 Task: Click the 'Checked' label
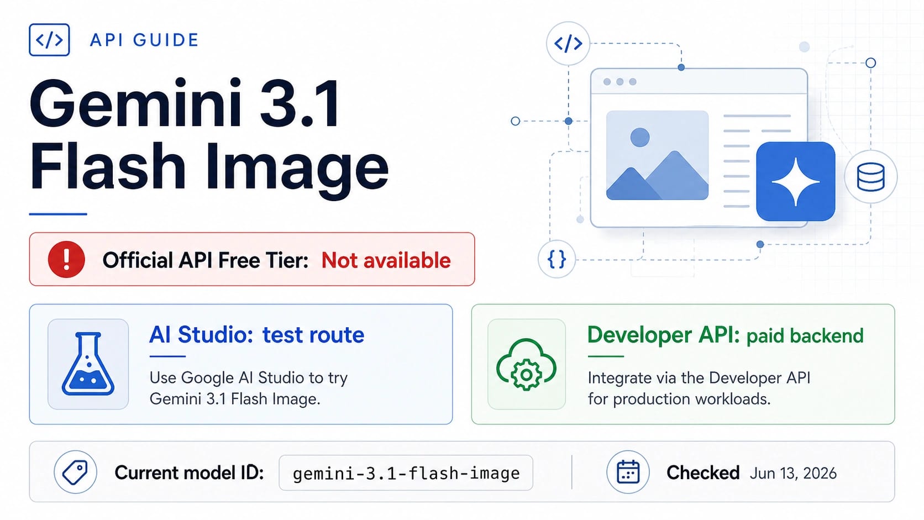click(x=703, y=473)
